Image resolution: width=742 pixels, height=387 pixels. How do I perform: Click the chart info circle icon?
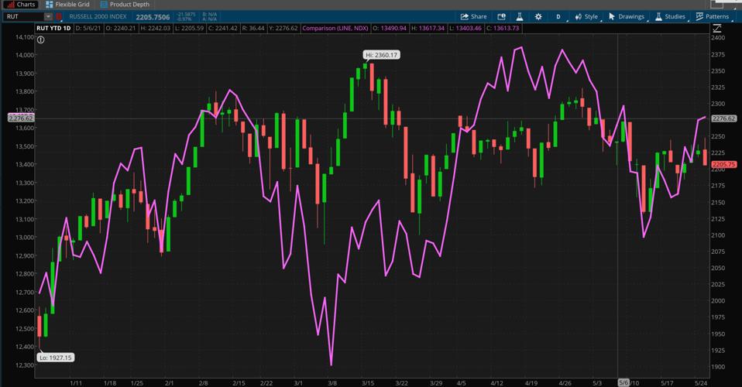41,40
